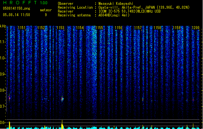Click the 1157 time marker
The height and width of the screenshot is (129, 203).
point(138,28)
